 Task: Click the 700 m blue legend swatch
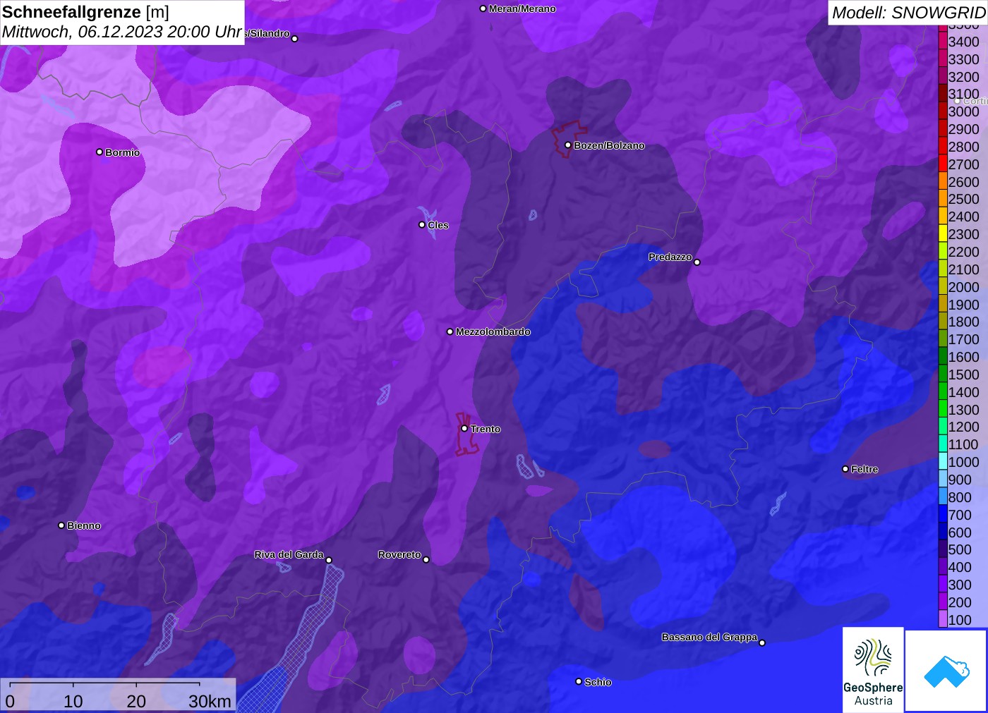[x=943, y=514]
